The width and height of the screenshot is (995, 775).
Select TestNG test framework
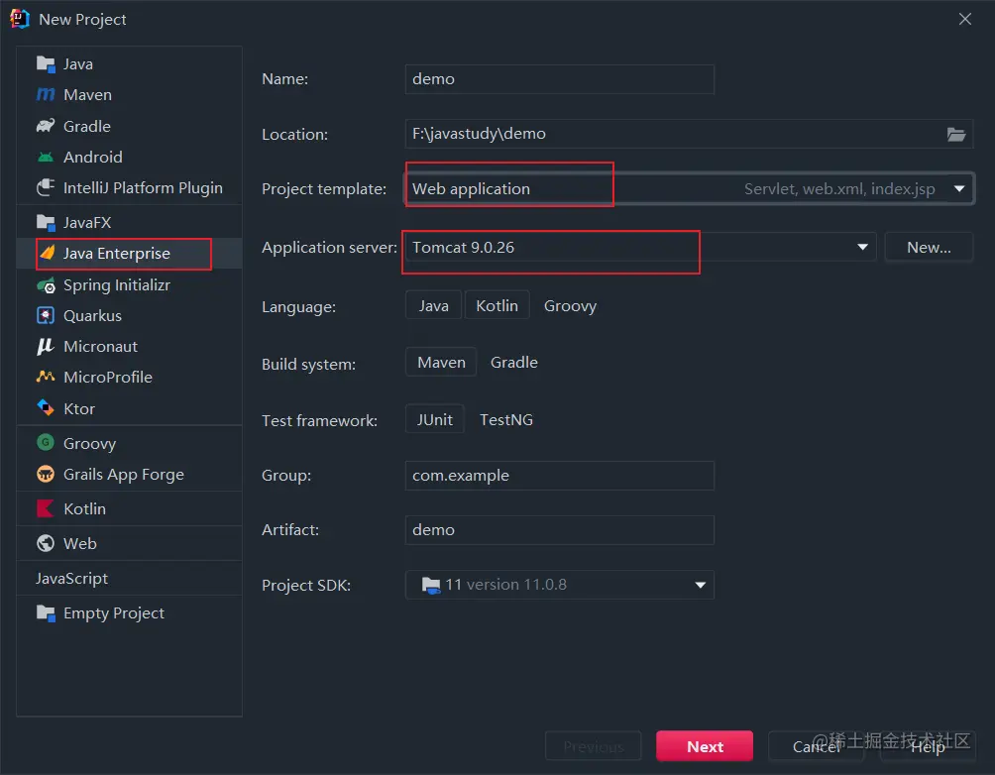pos(506,419)
